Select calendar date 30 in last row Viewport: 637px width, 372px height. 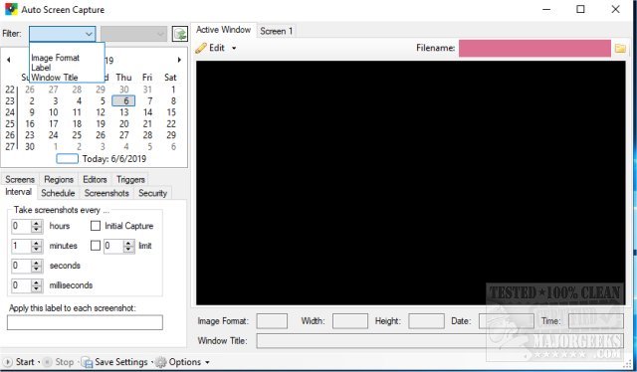[x=30, y=146]
